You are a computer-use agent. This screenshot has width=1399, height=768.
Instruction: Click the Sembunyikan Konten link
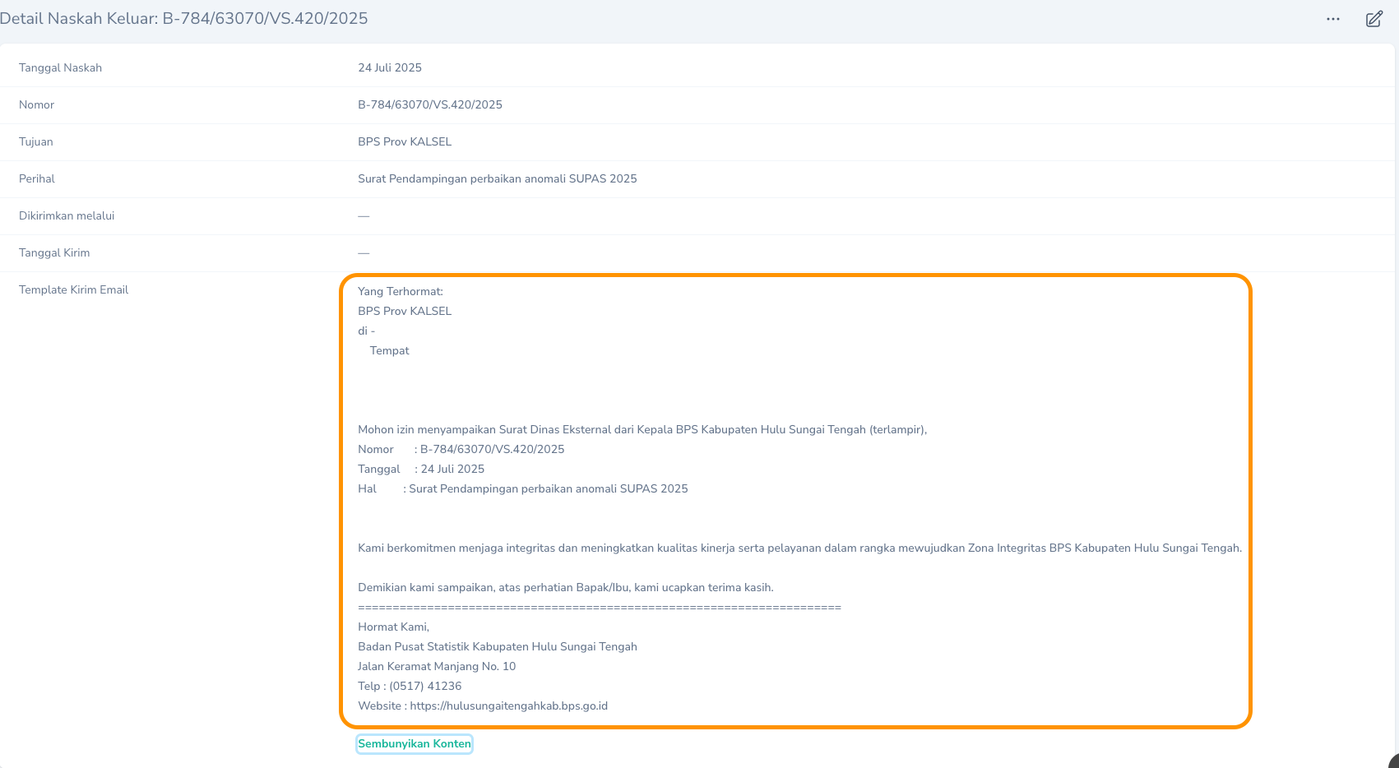point(415,744)
